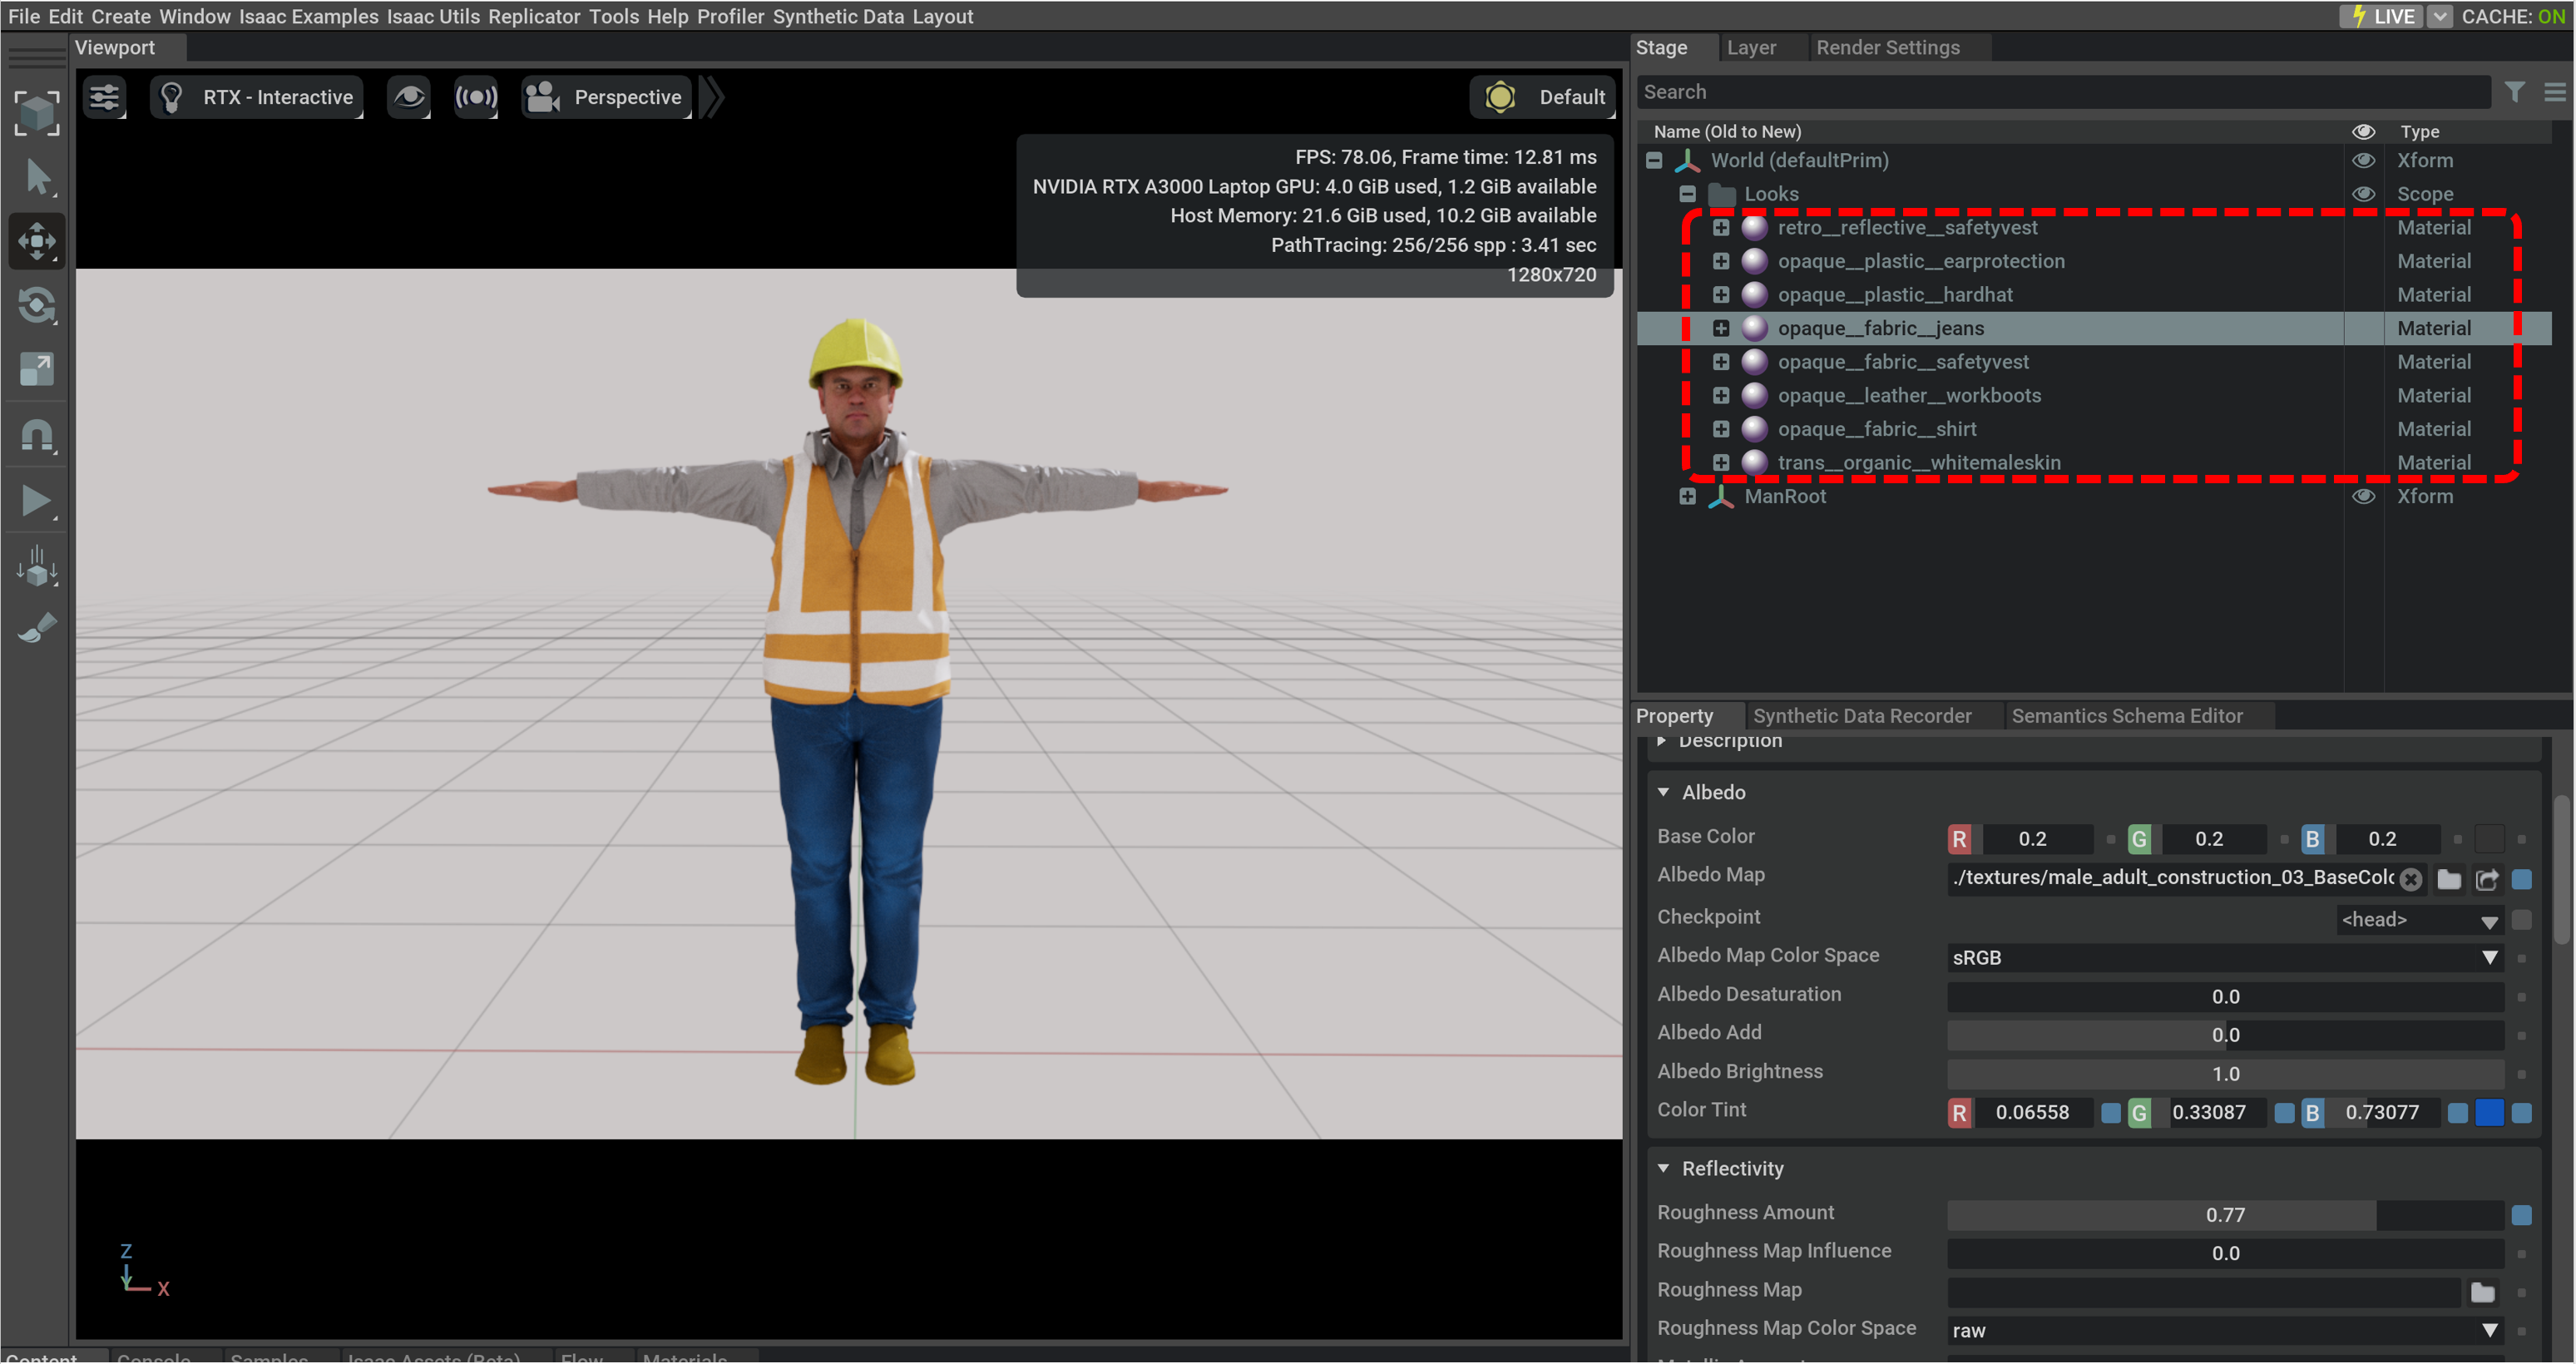
Task: Switch to the Render Settings tab
Action: [x=1887, y=47]
